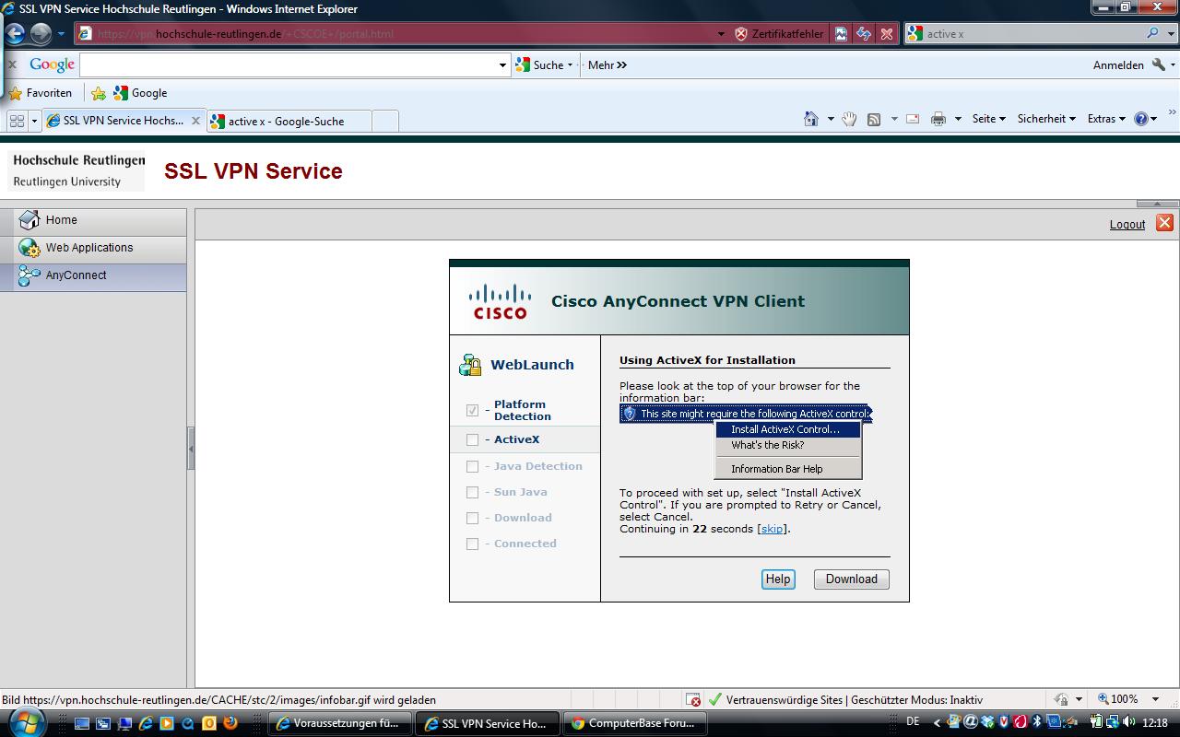Click the Read Mail envelope icon

[x=913, y=119]
